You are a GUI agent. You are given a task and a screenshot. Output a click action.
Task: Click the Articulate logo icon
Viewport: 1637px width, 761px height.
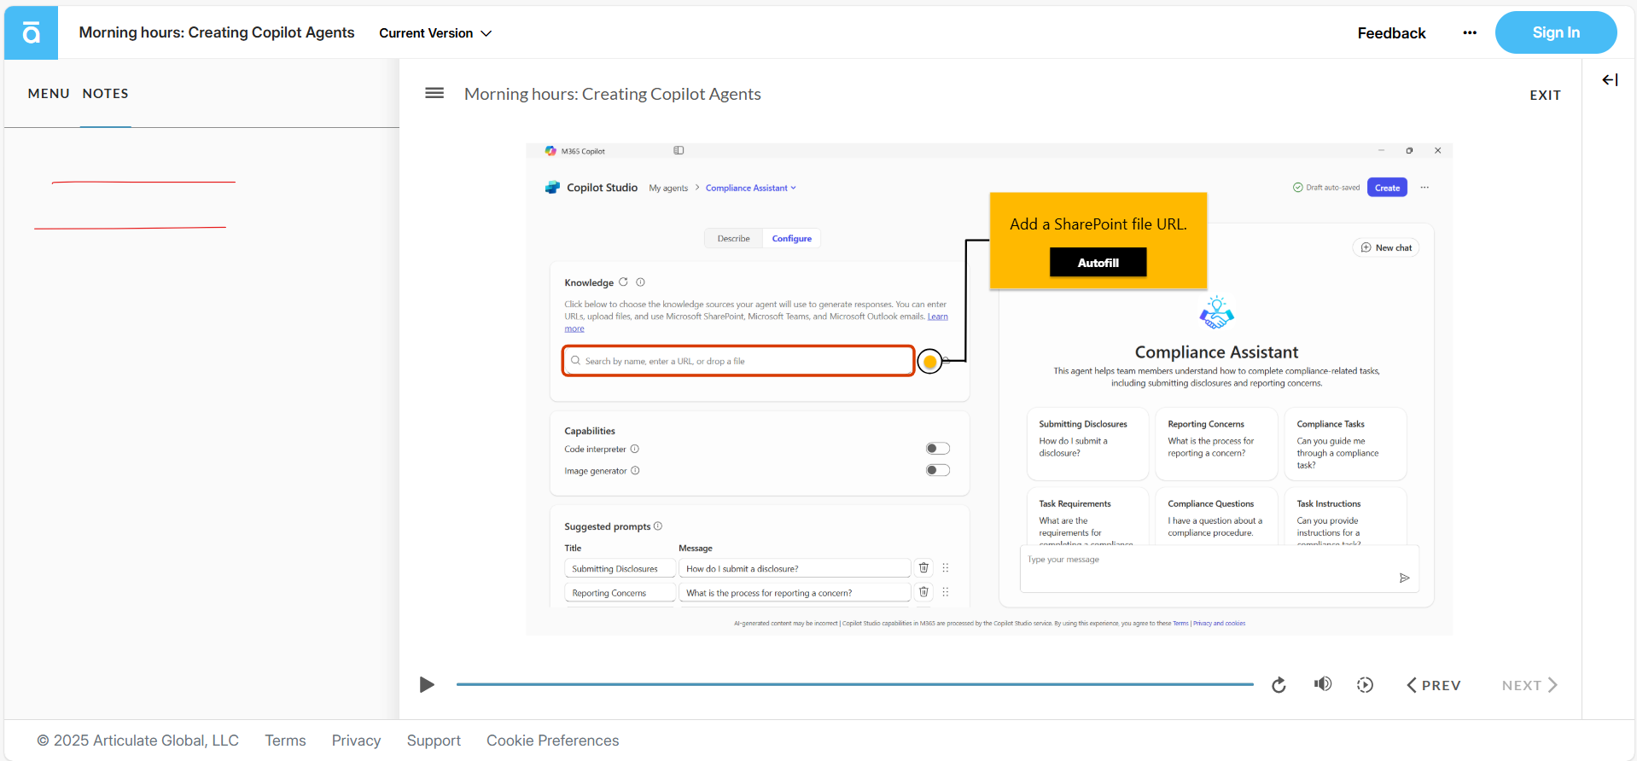(x=31, y=32)
